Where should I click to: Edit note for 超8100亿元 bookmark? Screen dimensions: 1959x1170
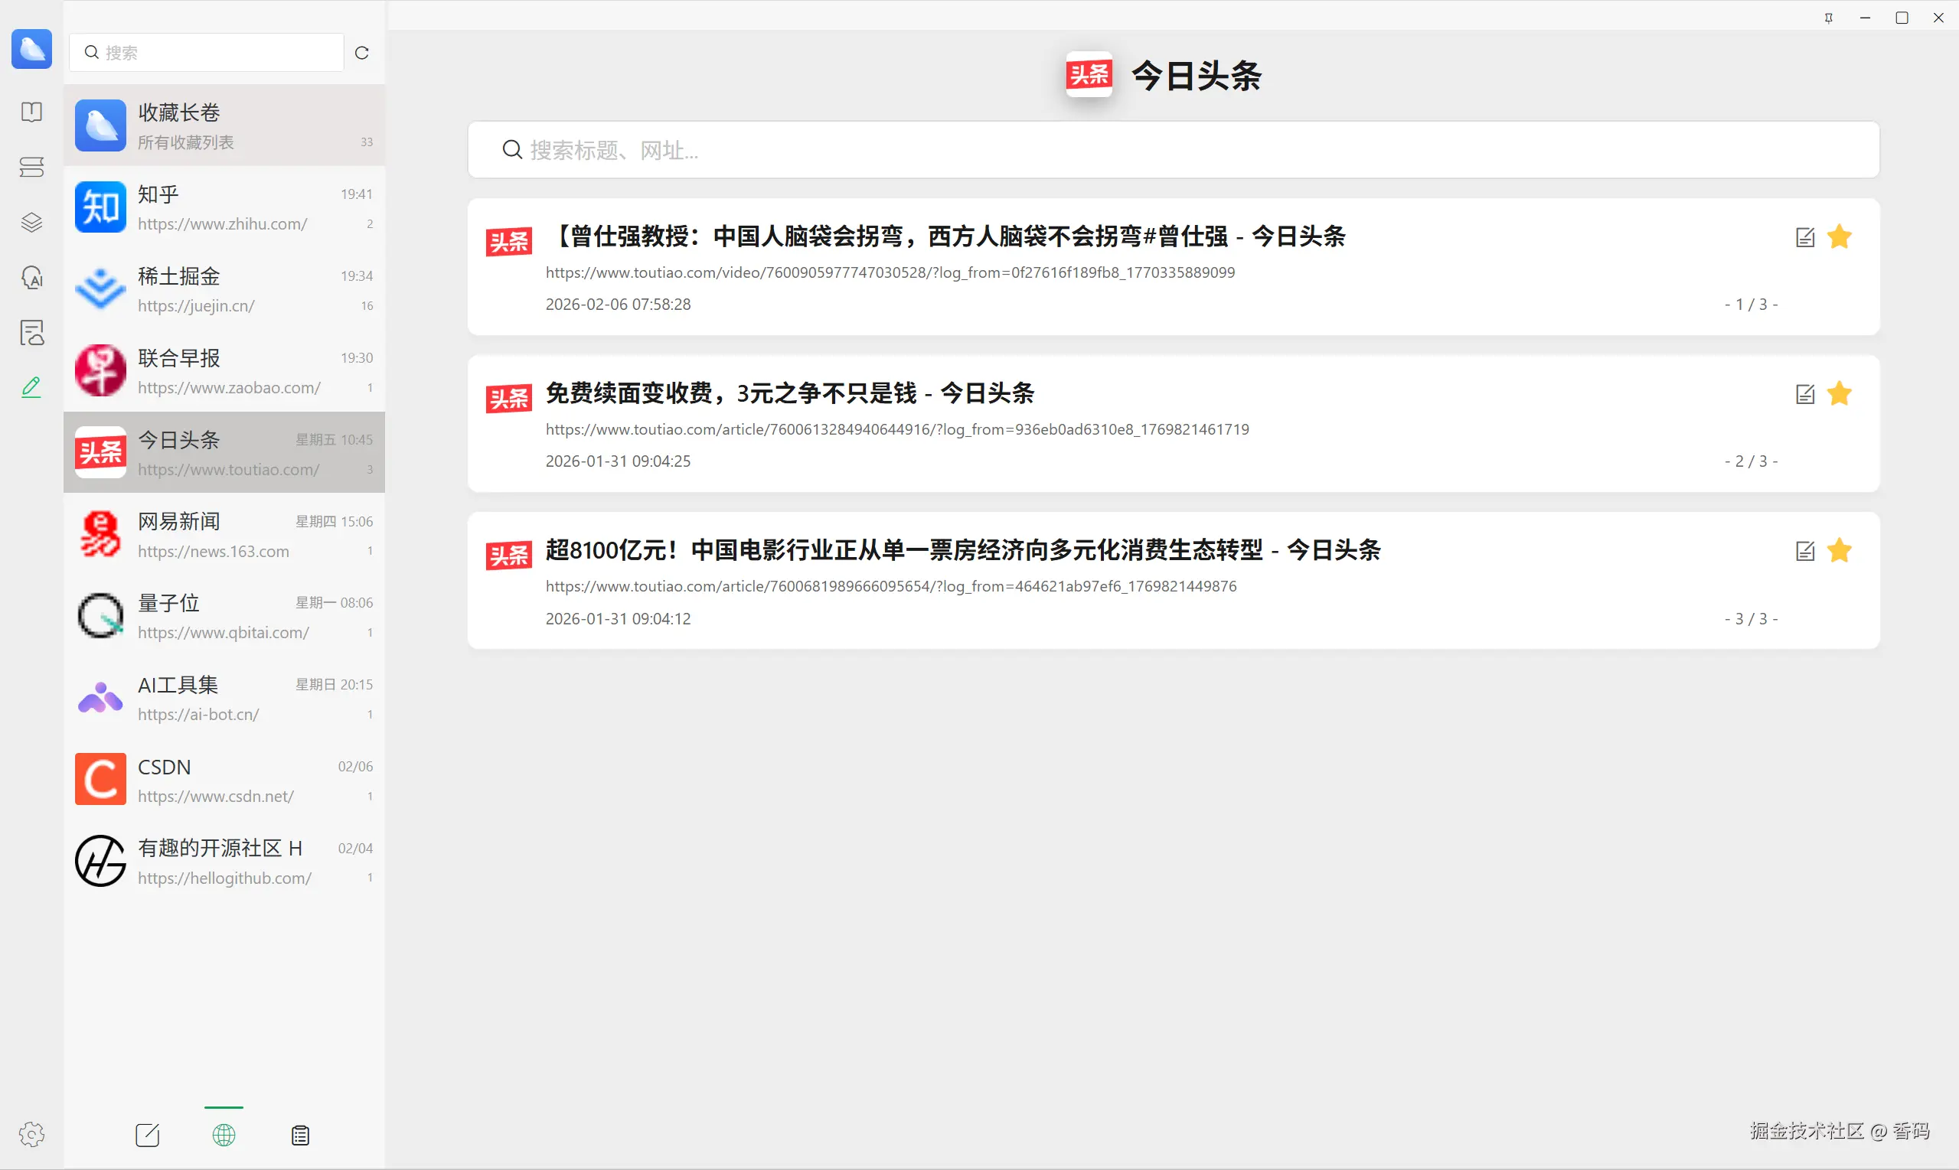pyautogui.click(x=1805, y=550)
